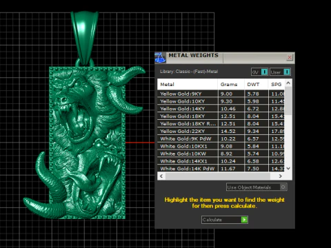Screen dimensions: 331x248
Task: Select the Yellow Gold:9KY row
Action: 221,94
